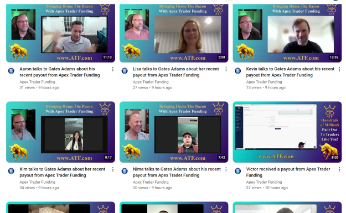Image resolution: width=346 pixels, height=213 pixels.
Task: Open more options menu for Kevin's video
Action: click(339, 69)
